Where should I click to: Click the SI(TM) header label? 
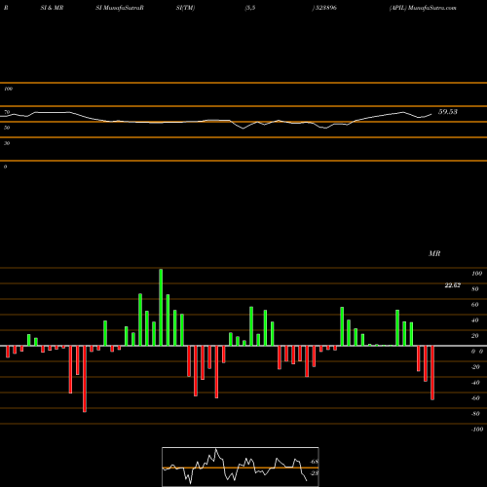click(x=185, y=8)
